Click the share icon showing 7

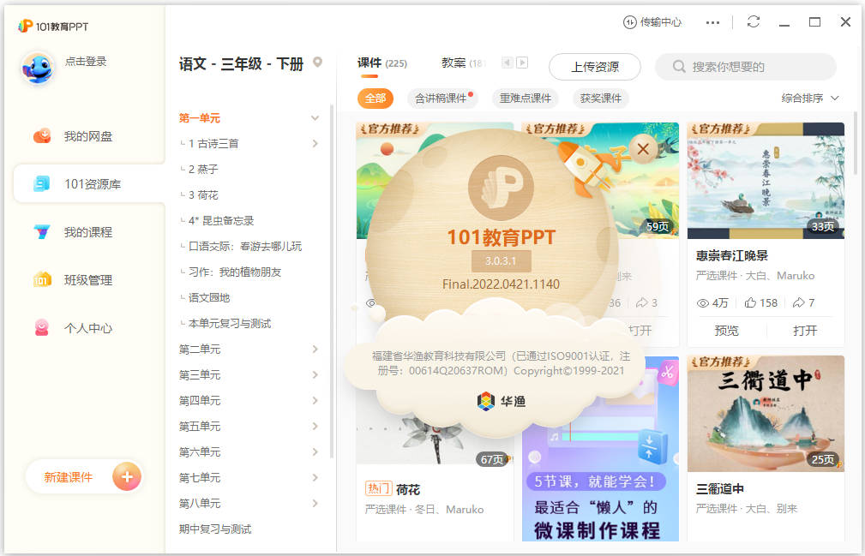[798, 302]
